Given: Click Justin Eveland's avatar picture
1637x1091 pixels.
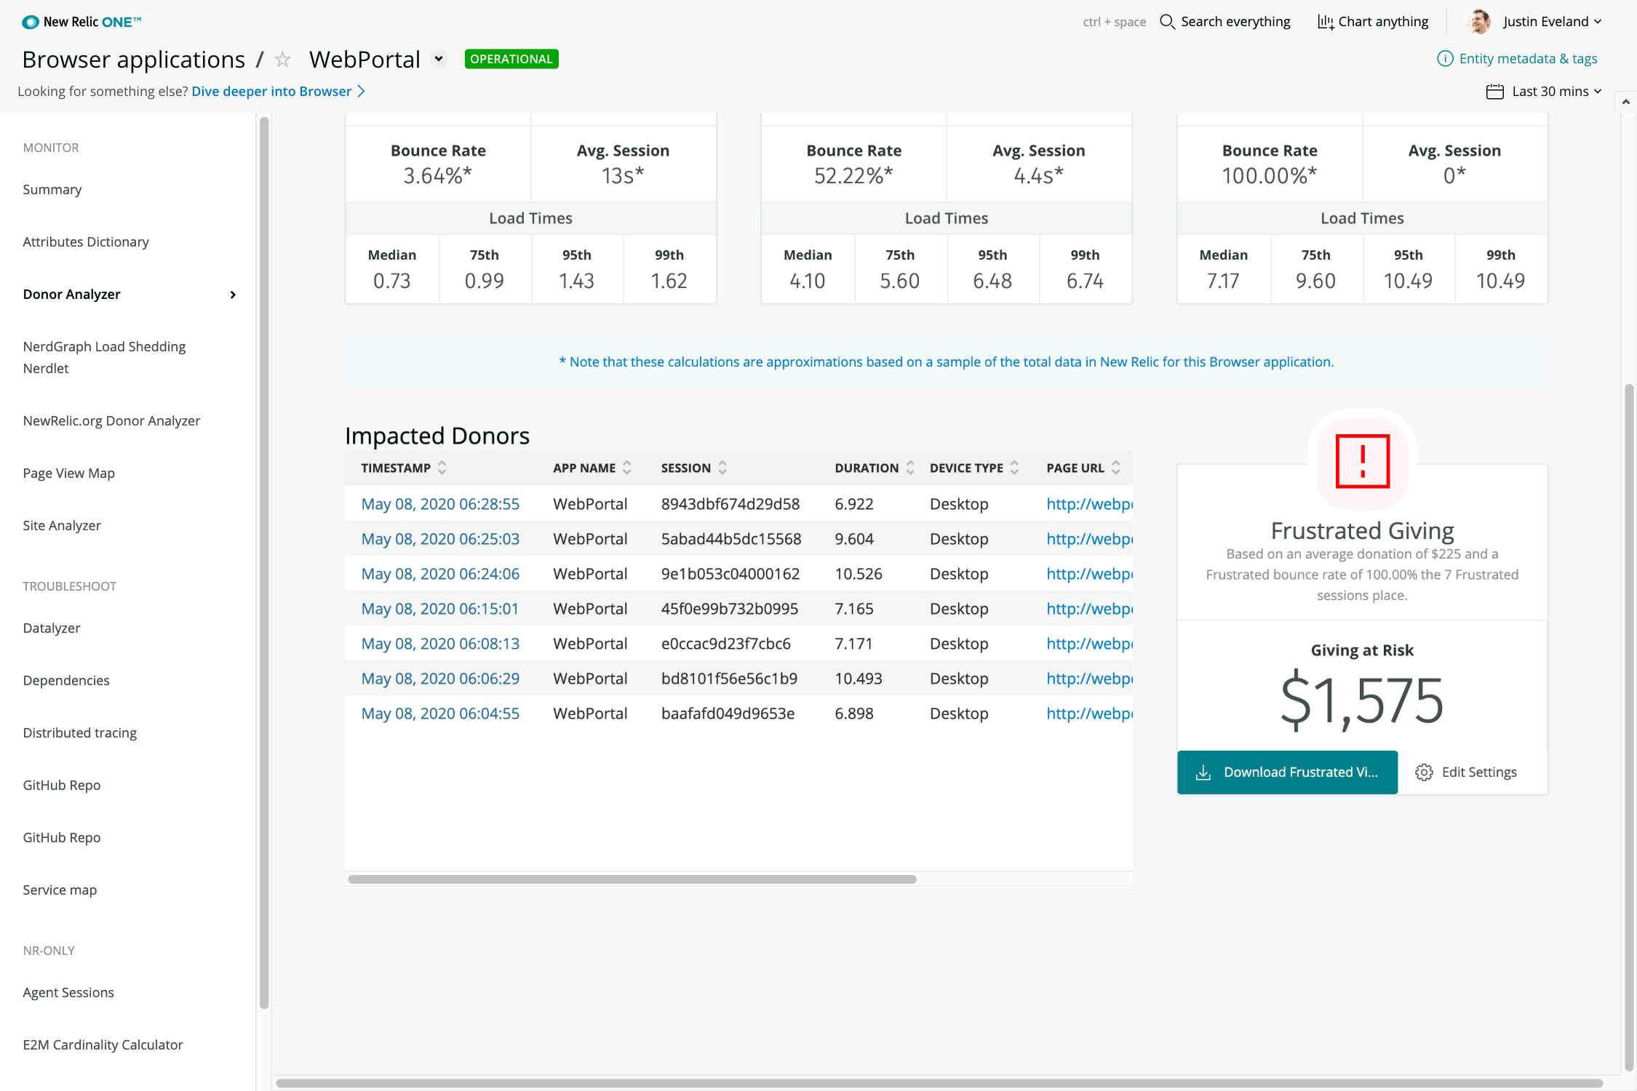Looking at the screenshot, I should tap(1478, 22).
